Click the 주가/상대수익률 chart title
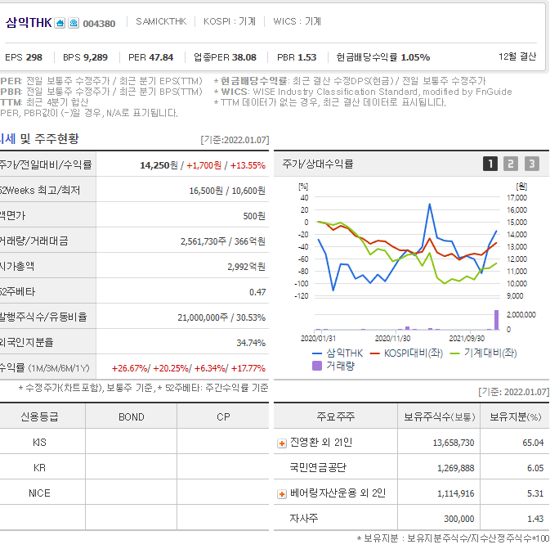The height and width of the screenshot is (549, 559). pos(318,164)
